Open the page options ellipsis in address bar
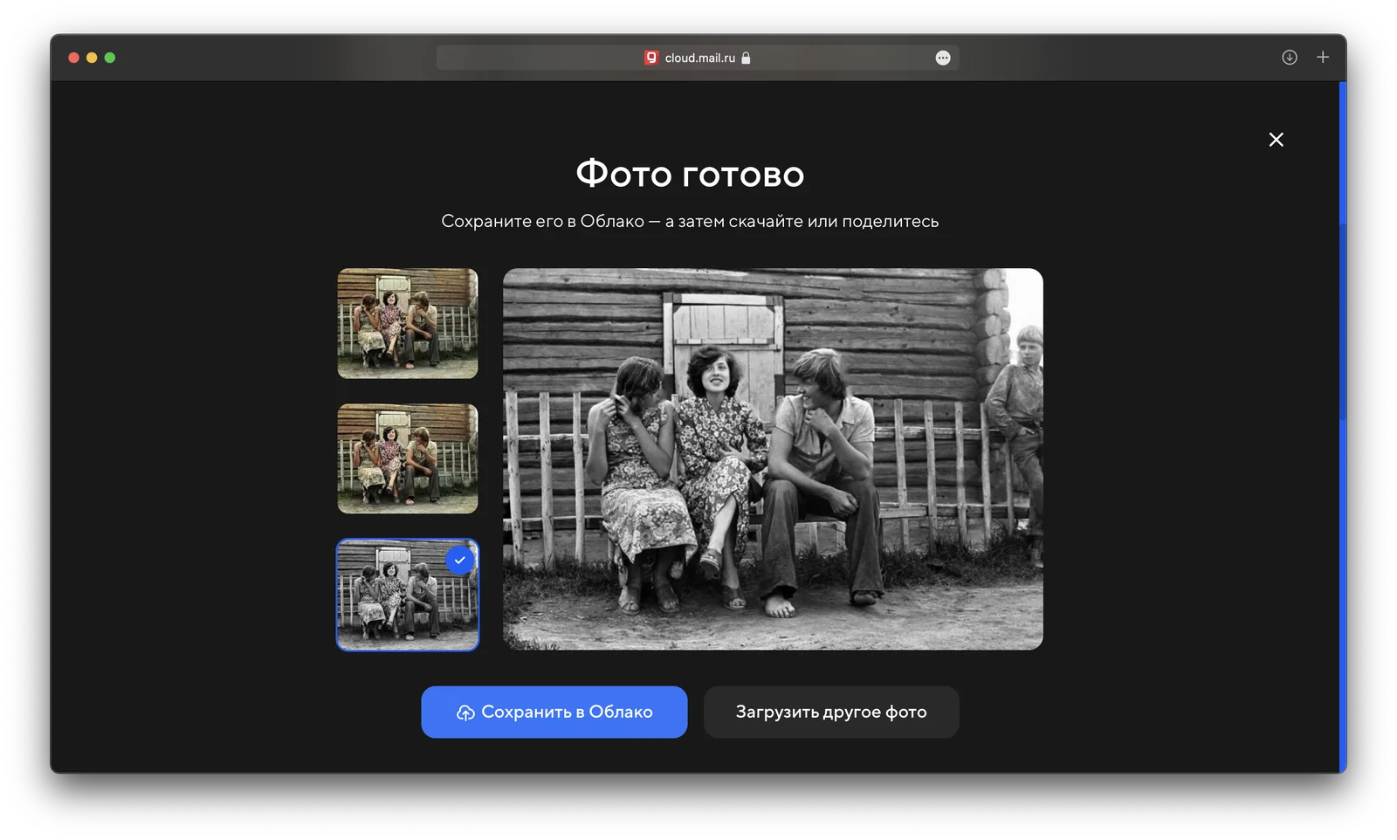The image size is (1397, 840). (x=943, y=58)
